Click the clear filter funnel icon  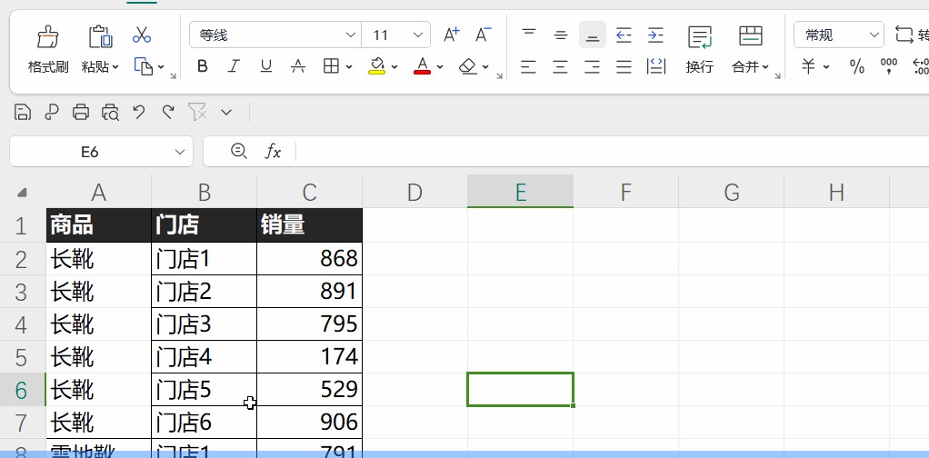(197, 112)
